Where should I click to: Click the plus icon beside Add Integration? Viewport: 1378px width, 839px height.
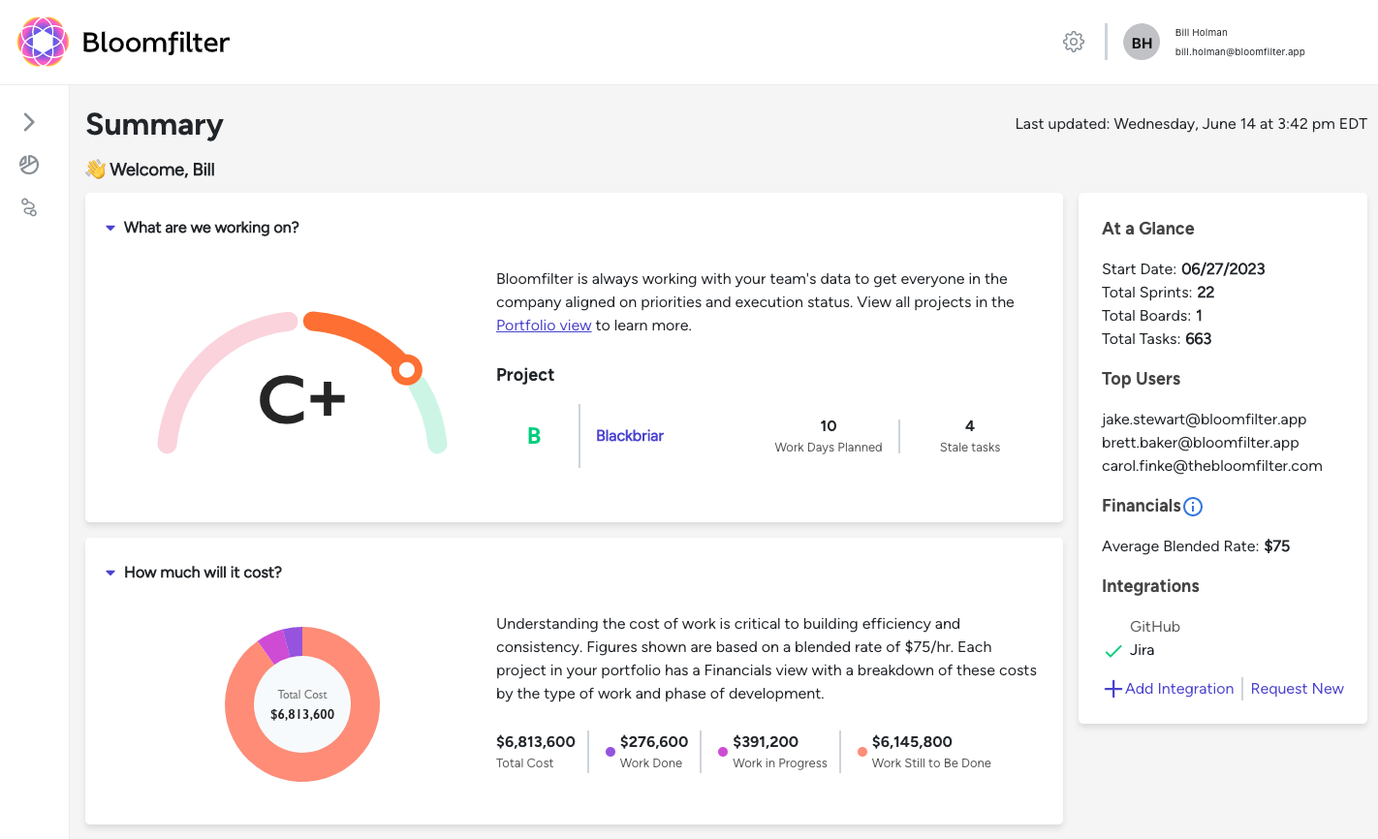[1112, 689]
